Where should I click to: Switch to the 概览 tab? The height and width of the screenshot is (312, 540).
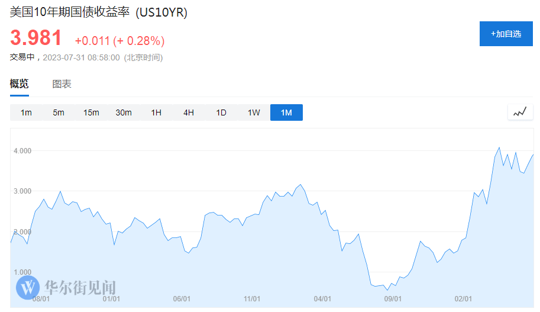coord(20,84)
